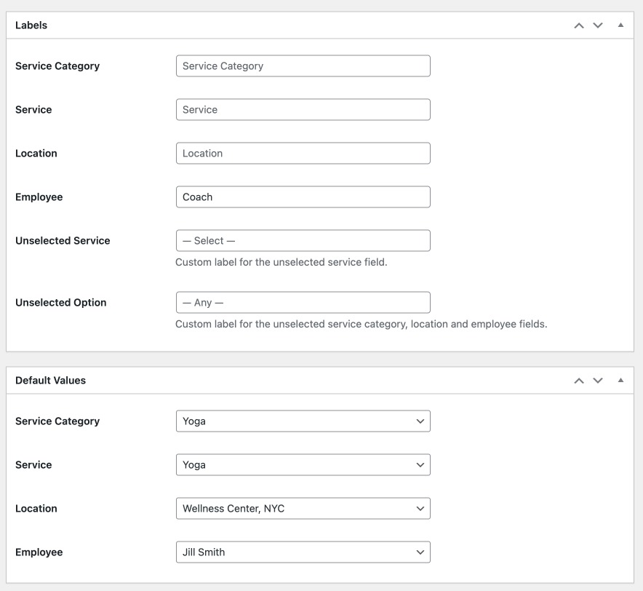Click the Unselected Service description text
Image resolution: width=643 pixels, height=591 pixels.
pyautogui.click(x=281, y=263)
